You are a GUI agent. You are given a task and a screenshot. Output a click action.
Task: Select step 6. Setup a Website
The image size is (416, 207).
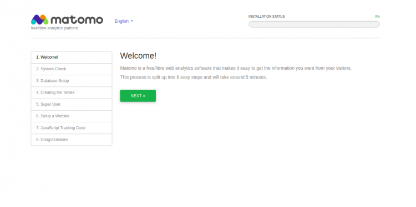72,116
